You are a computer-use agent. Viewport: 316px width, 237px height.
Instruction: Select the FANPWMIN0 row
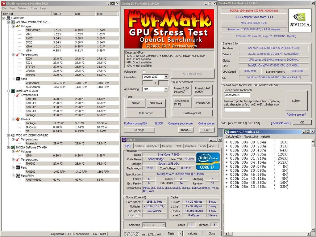tap(72, 180)
